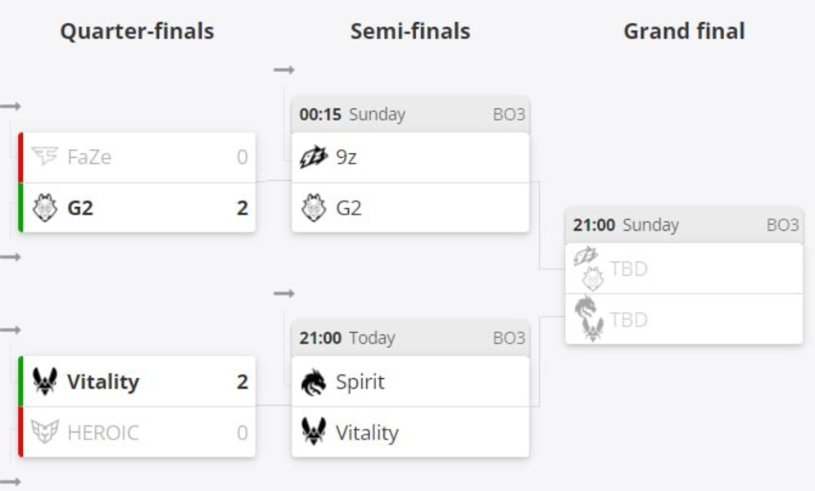This screenshot has height=491, width=815.
Task: Click the Spirit dragon logo
Action: coord(314,381)
